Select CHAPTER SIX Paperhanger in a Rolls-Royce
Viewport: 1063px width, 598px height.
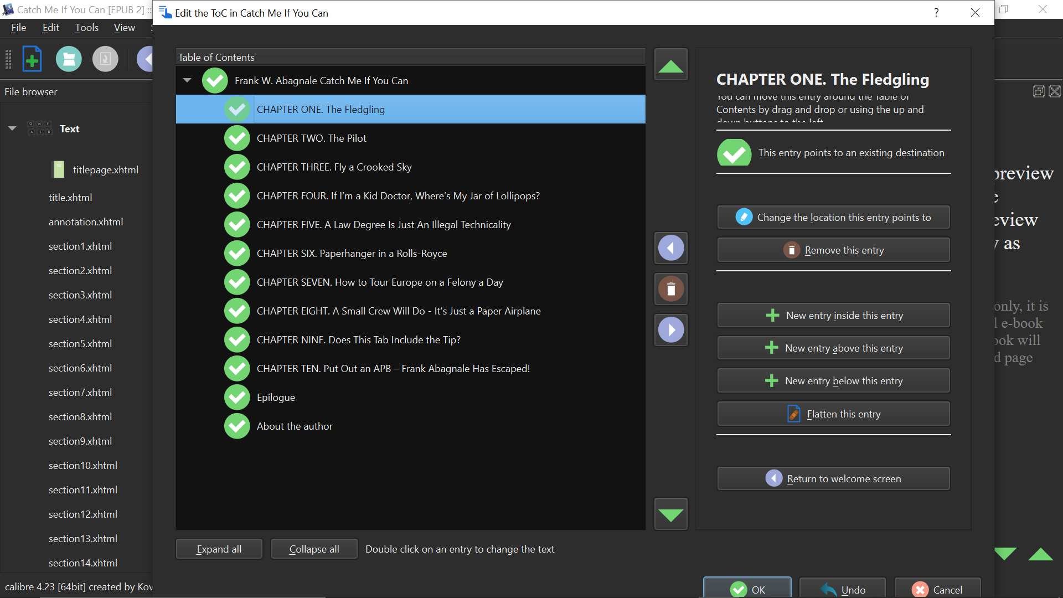tap(352, 254)
